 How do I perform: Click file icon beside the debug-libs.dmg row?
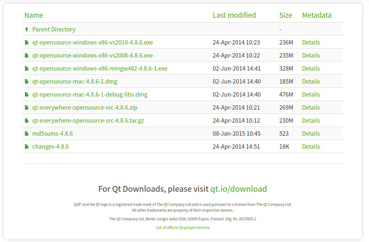pyautogui.click(x=27, y=94)
